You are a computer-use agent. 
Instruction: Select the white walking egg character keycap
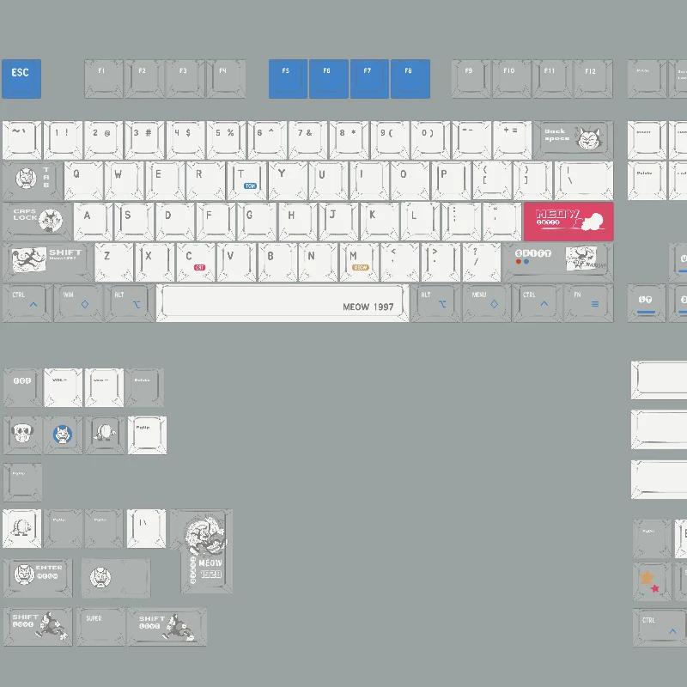22,528
